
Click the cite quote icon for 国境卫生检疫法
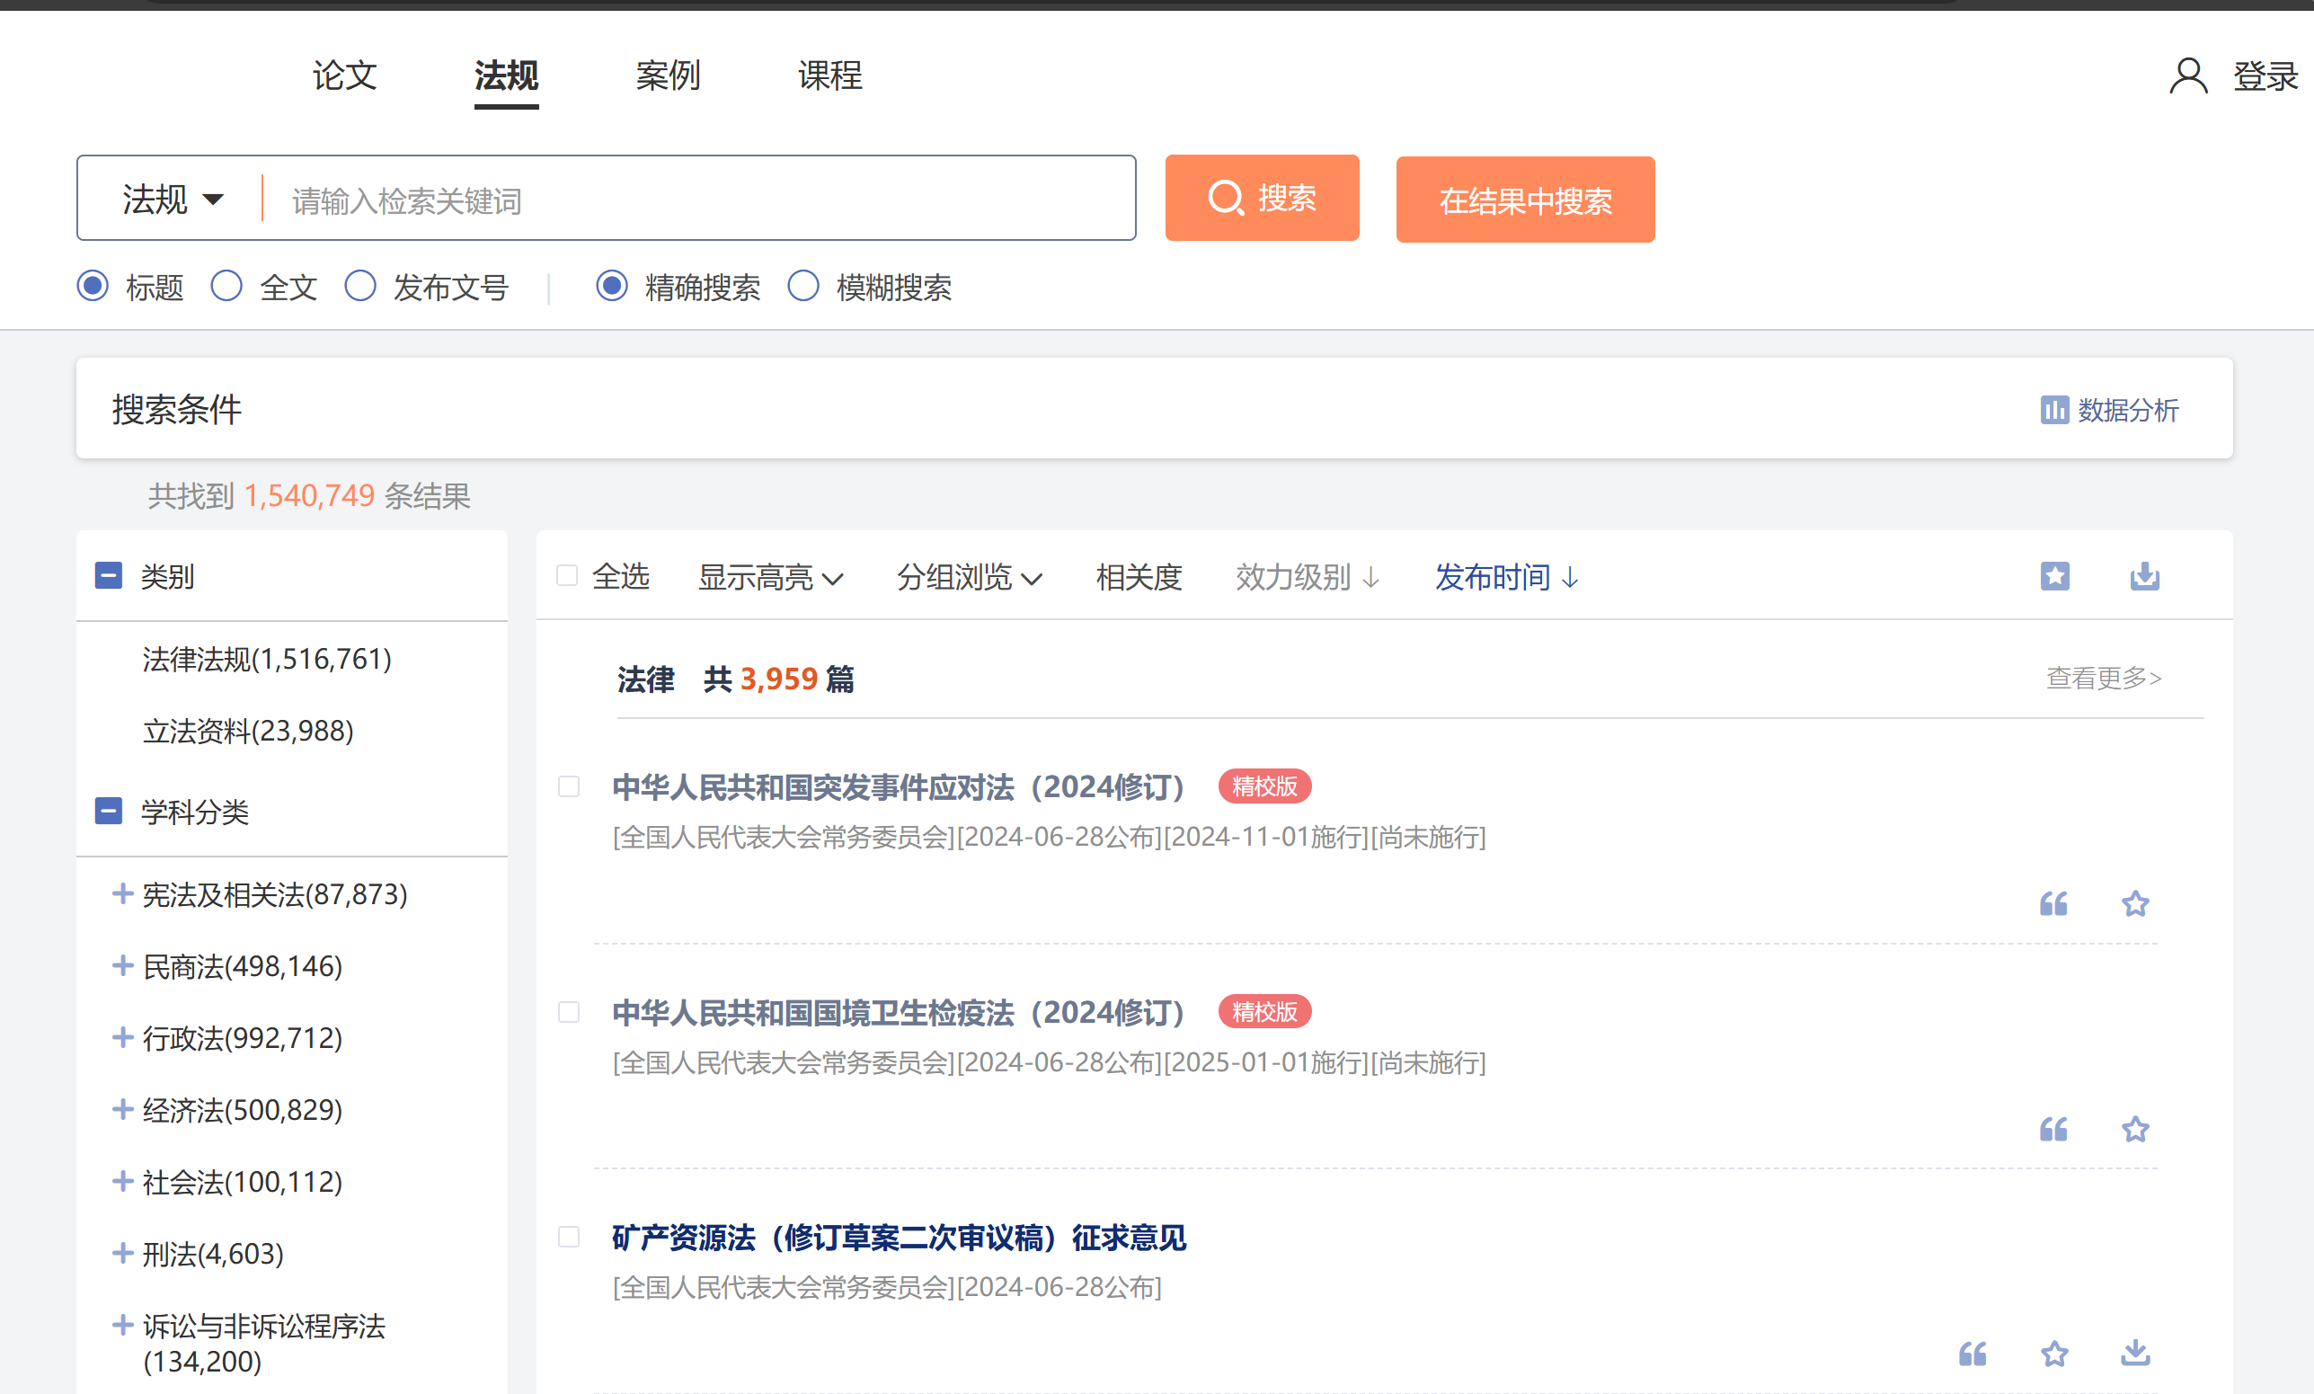click(2054, 1129)
